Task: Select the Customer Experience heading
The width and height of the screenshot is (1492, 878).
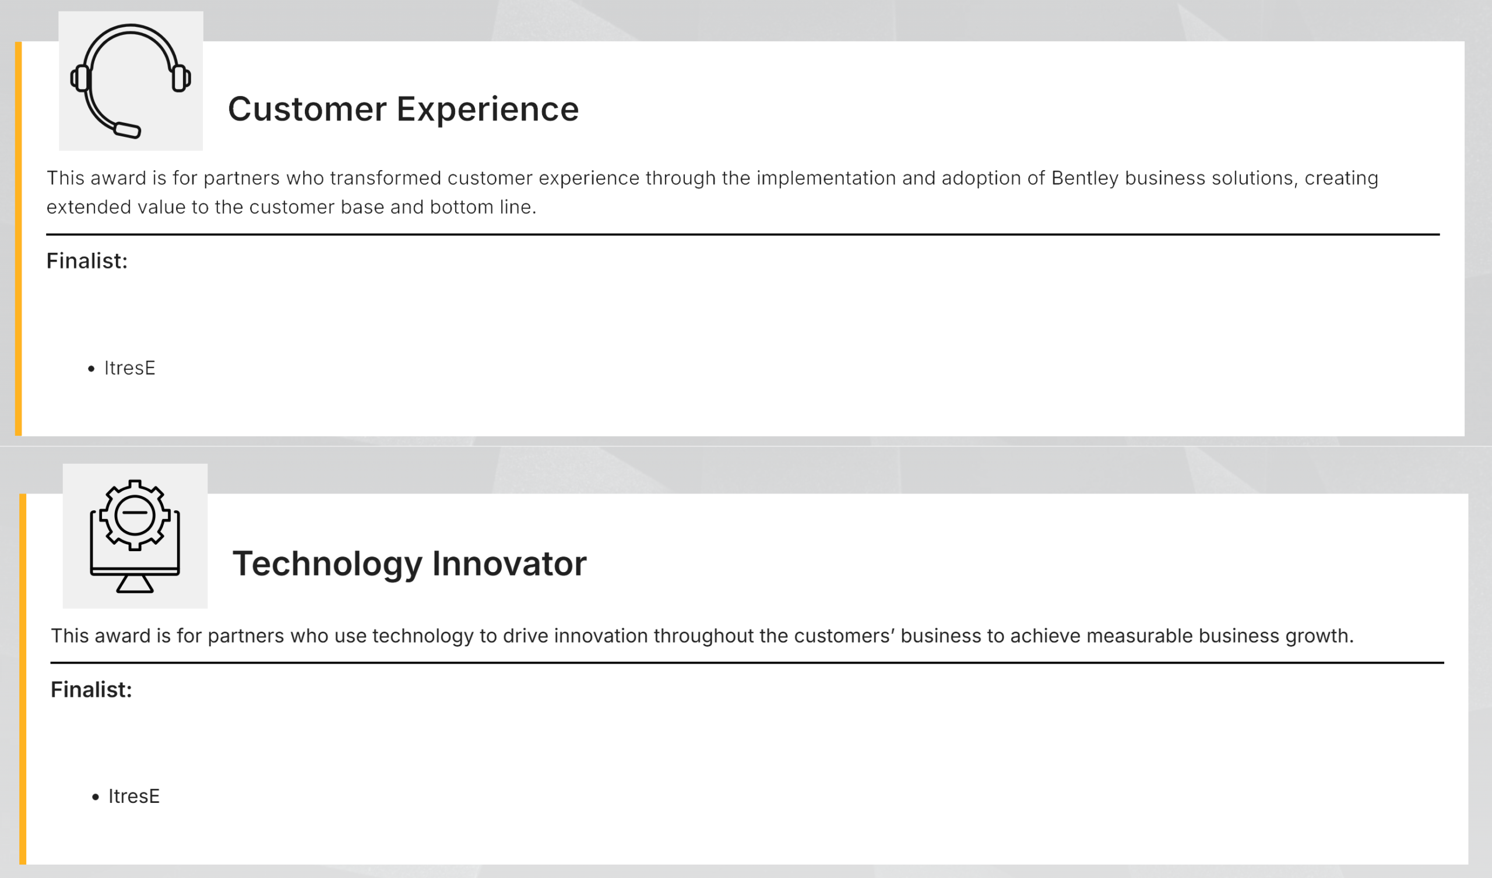Action: [403, 110]
